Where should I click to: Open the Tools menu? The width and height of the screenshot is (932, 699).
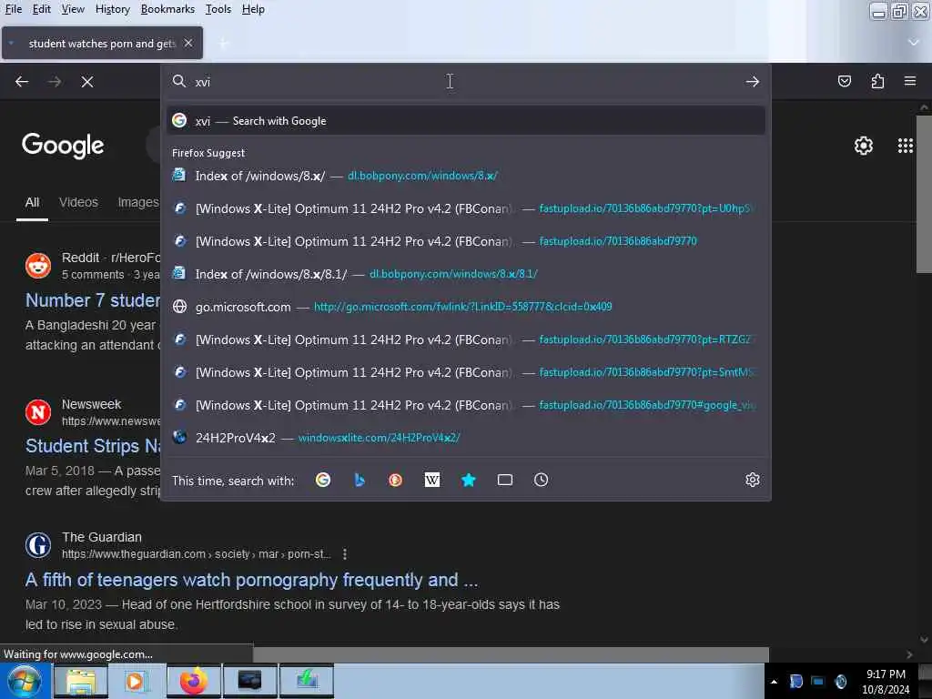point(218,9)
